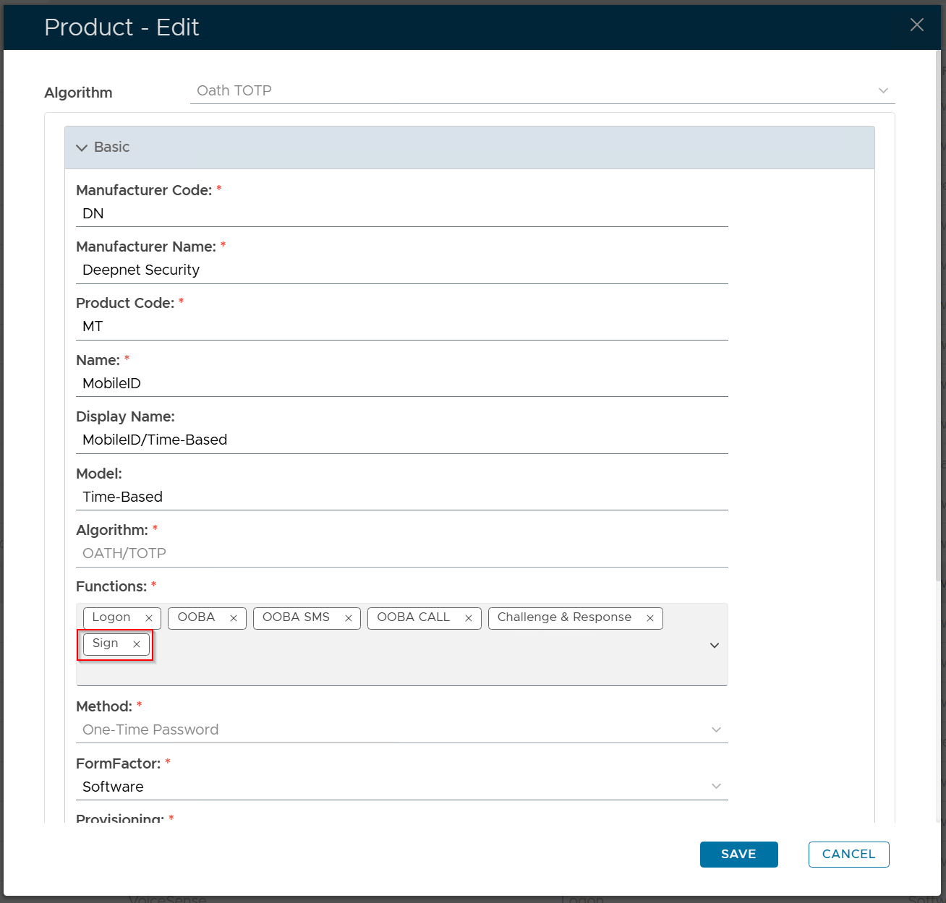
Task: Remove the Sign function tag
Action: [137, 644]
